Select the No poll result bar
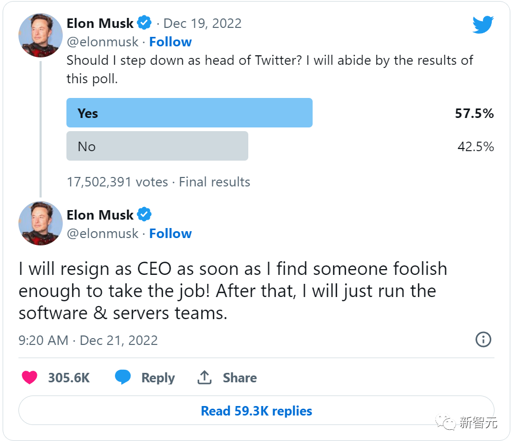This screenshot has height=445, width=514. (x=157, y=146)
